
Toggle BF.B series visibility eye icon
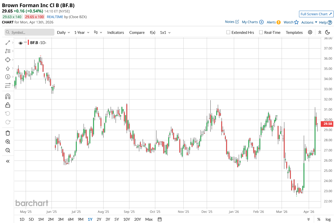point(21,43)
